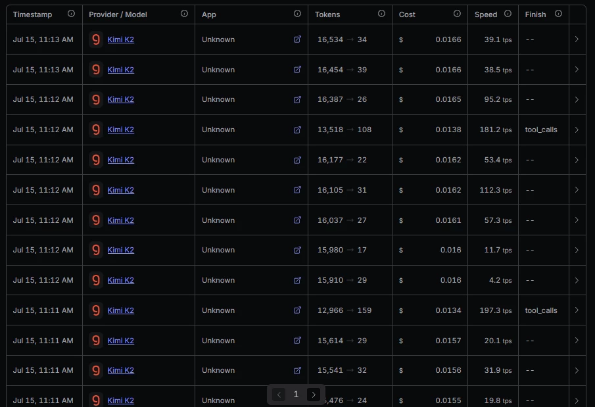
Task: Go to previous page with left arrow button
Action: click(x=279, y=395)
